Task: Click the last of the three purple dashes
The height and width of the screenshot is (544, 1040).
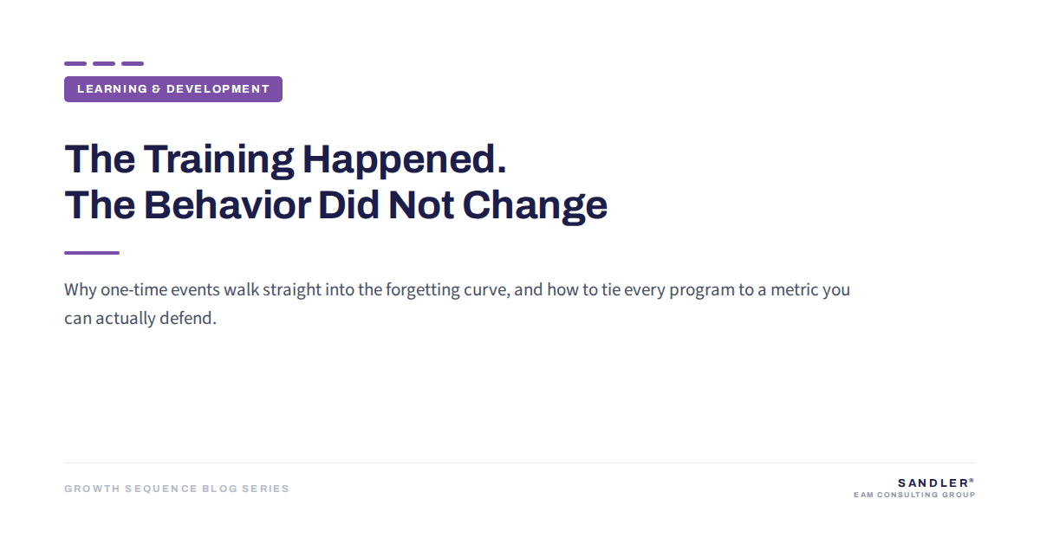Action: pos(133,63)
